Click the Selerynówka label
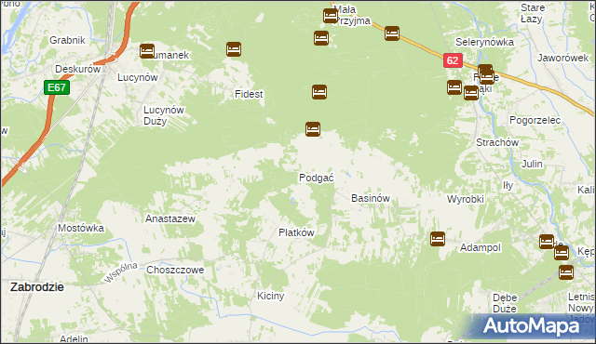The width and height of the screenshot is (596, 344). coord(484,42)
